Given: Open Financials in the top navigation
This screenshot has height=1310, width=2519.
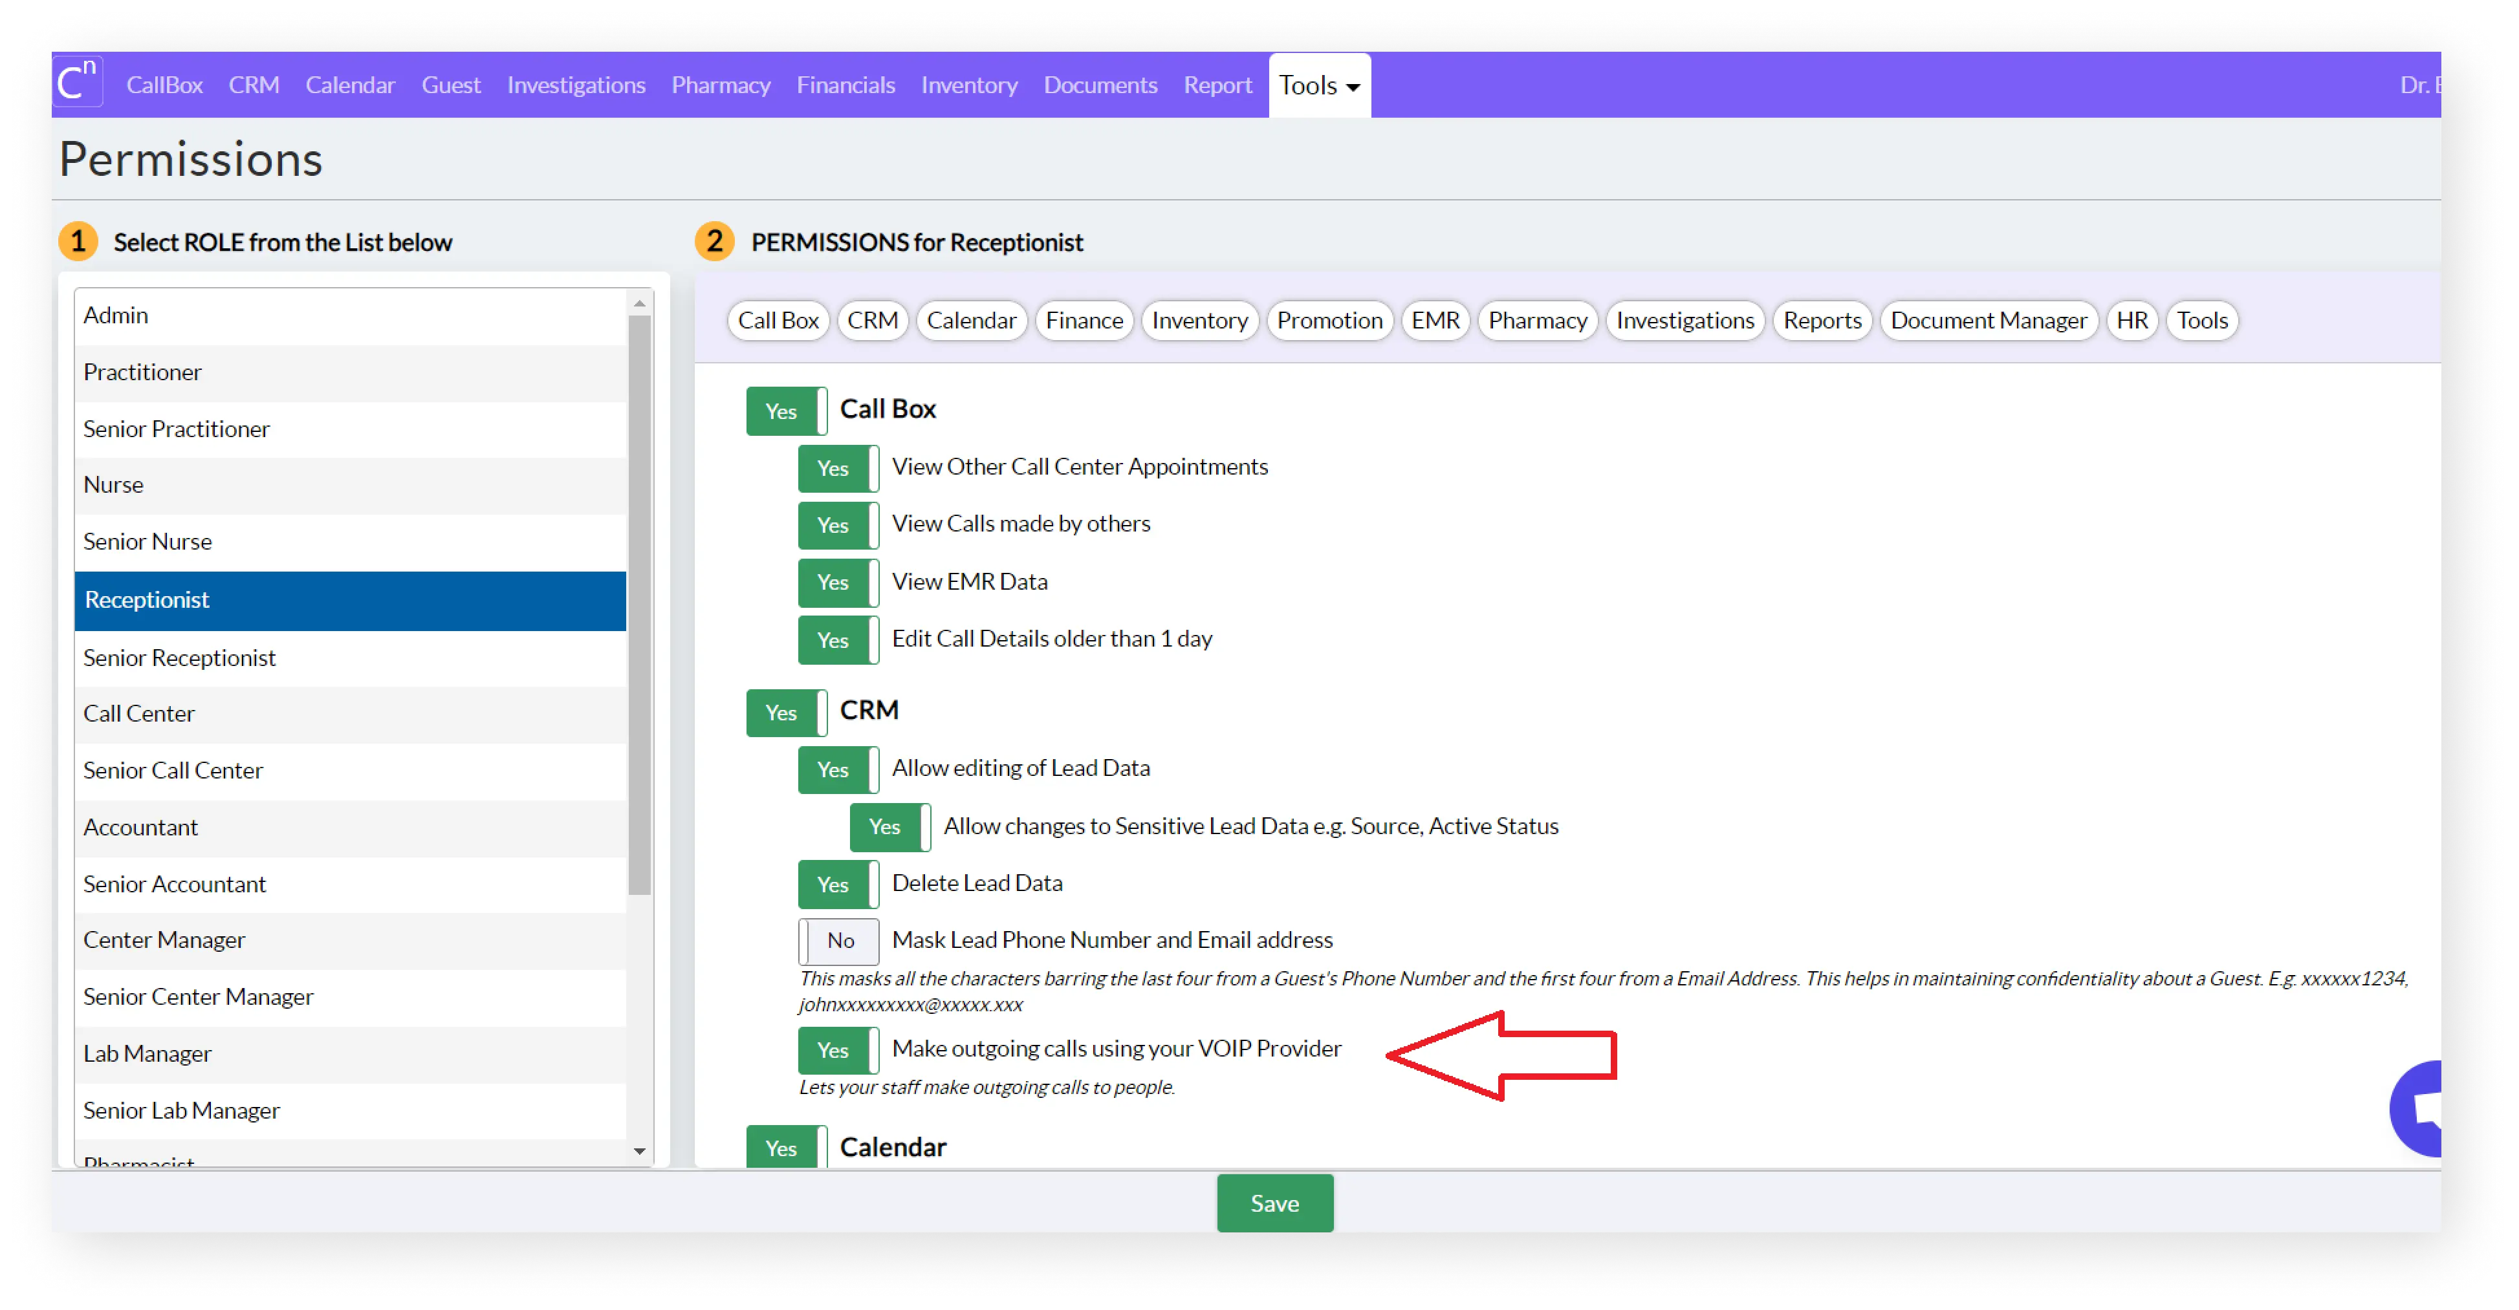Looking at the screenshot, I should click(x=846, y=85).
